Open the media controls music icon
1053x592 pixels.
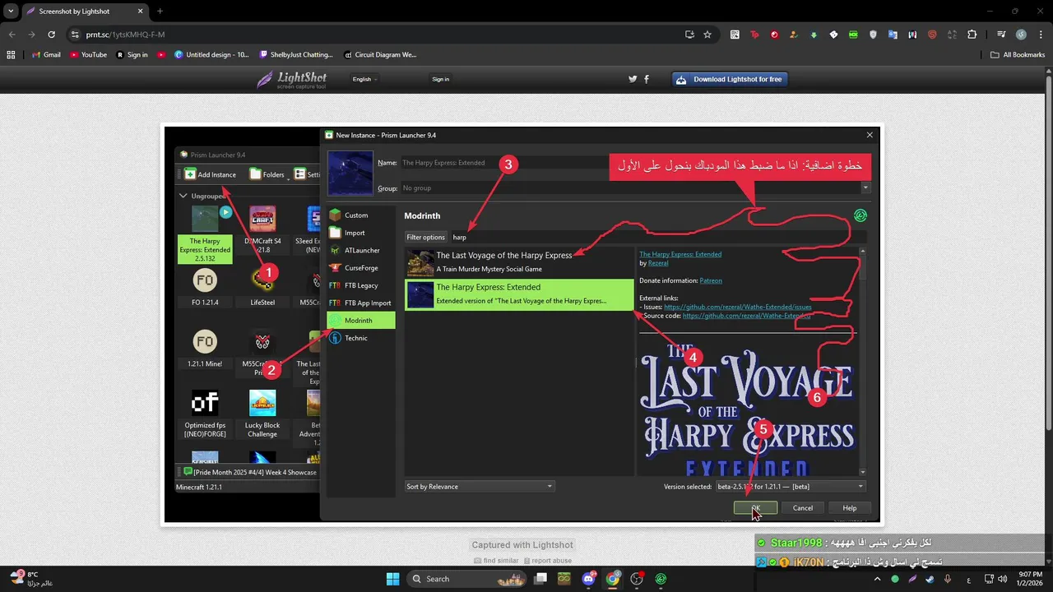pyautogui.click(x=1001, y=35)
